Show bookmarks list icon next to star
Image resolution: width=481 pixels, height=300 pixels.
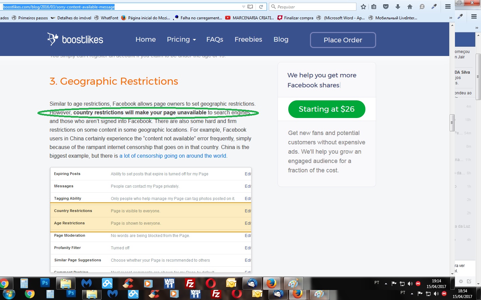374,7
